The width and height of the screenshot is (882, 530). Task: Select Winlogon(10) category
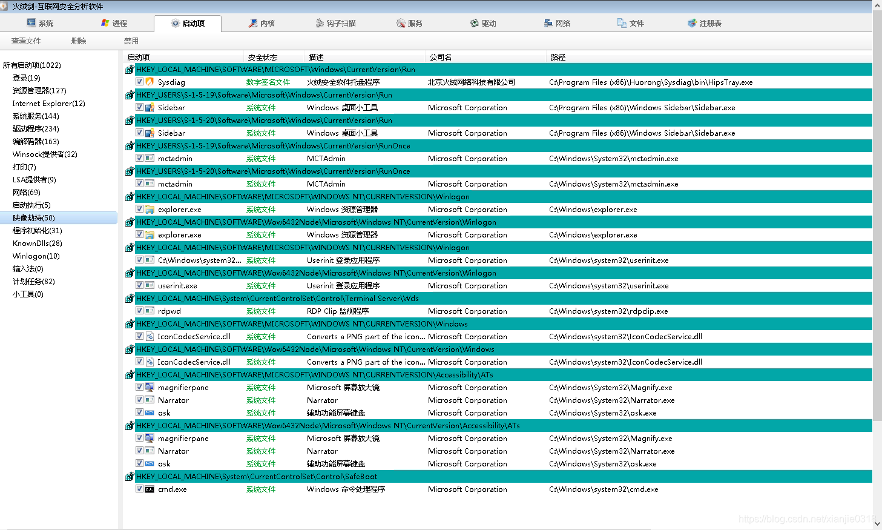(36, 256)
